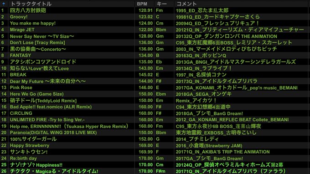The height and width of the screenshot is (174, 310).
Task: Select track 硝子ドール[TeddyLoid Remix]
Action: pos(43,100)
